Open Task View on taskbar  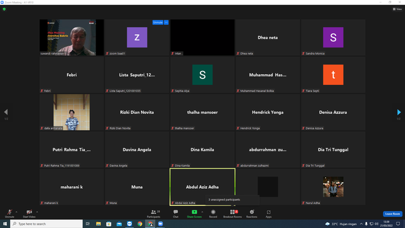88,224
